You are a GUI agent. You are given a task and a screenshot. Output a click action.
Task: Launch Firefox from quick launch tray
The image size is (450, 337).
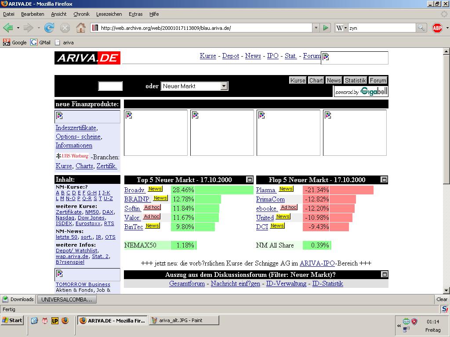click(x=65, y=320)
